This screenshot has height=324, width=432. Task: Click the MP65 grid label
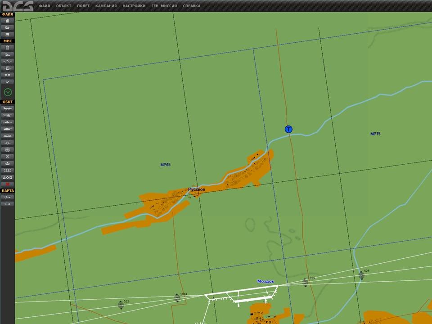pos(165,165)
